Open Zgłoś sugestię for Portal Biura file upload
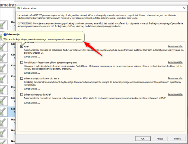 175,62
